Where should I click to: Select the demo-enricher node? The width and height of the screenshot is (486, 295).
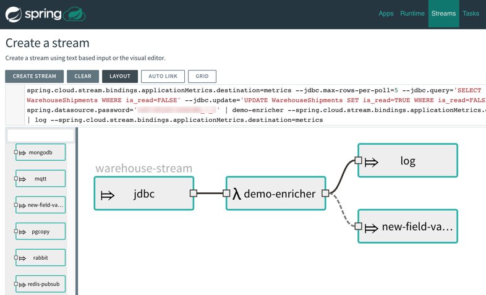pyautogui.click(x=276, y=194)
